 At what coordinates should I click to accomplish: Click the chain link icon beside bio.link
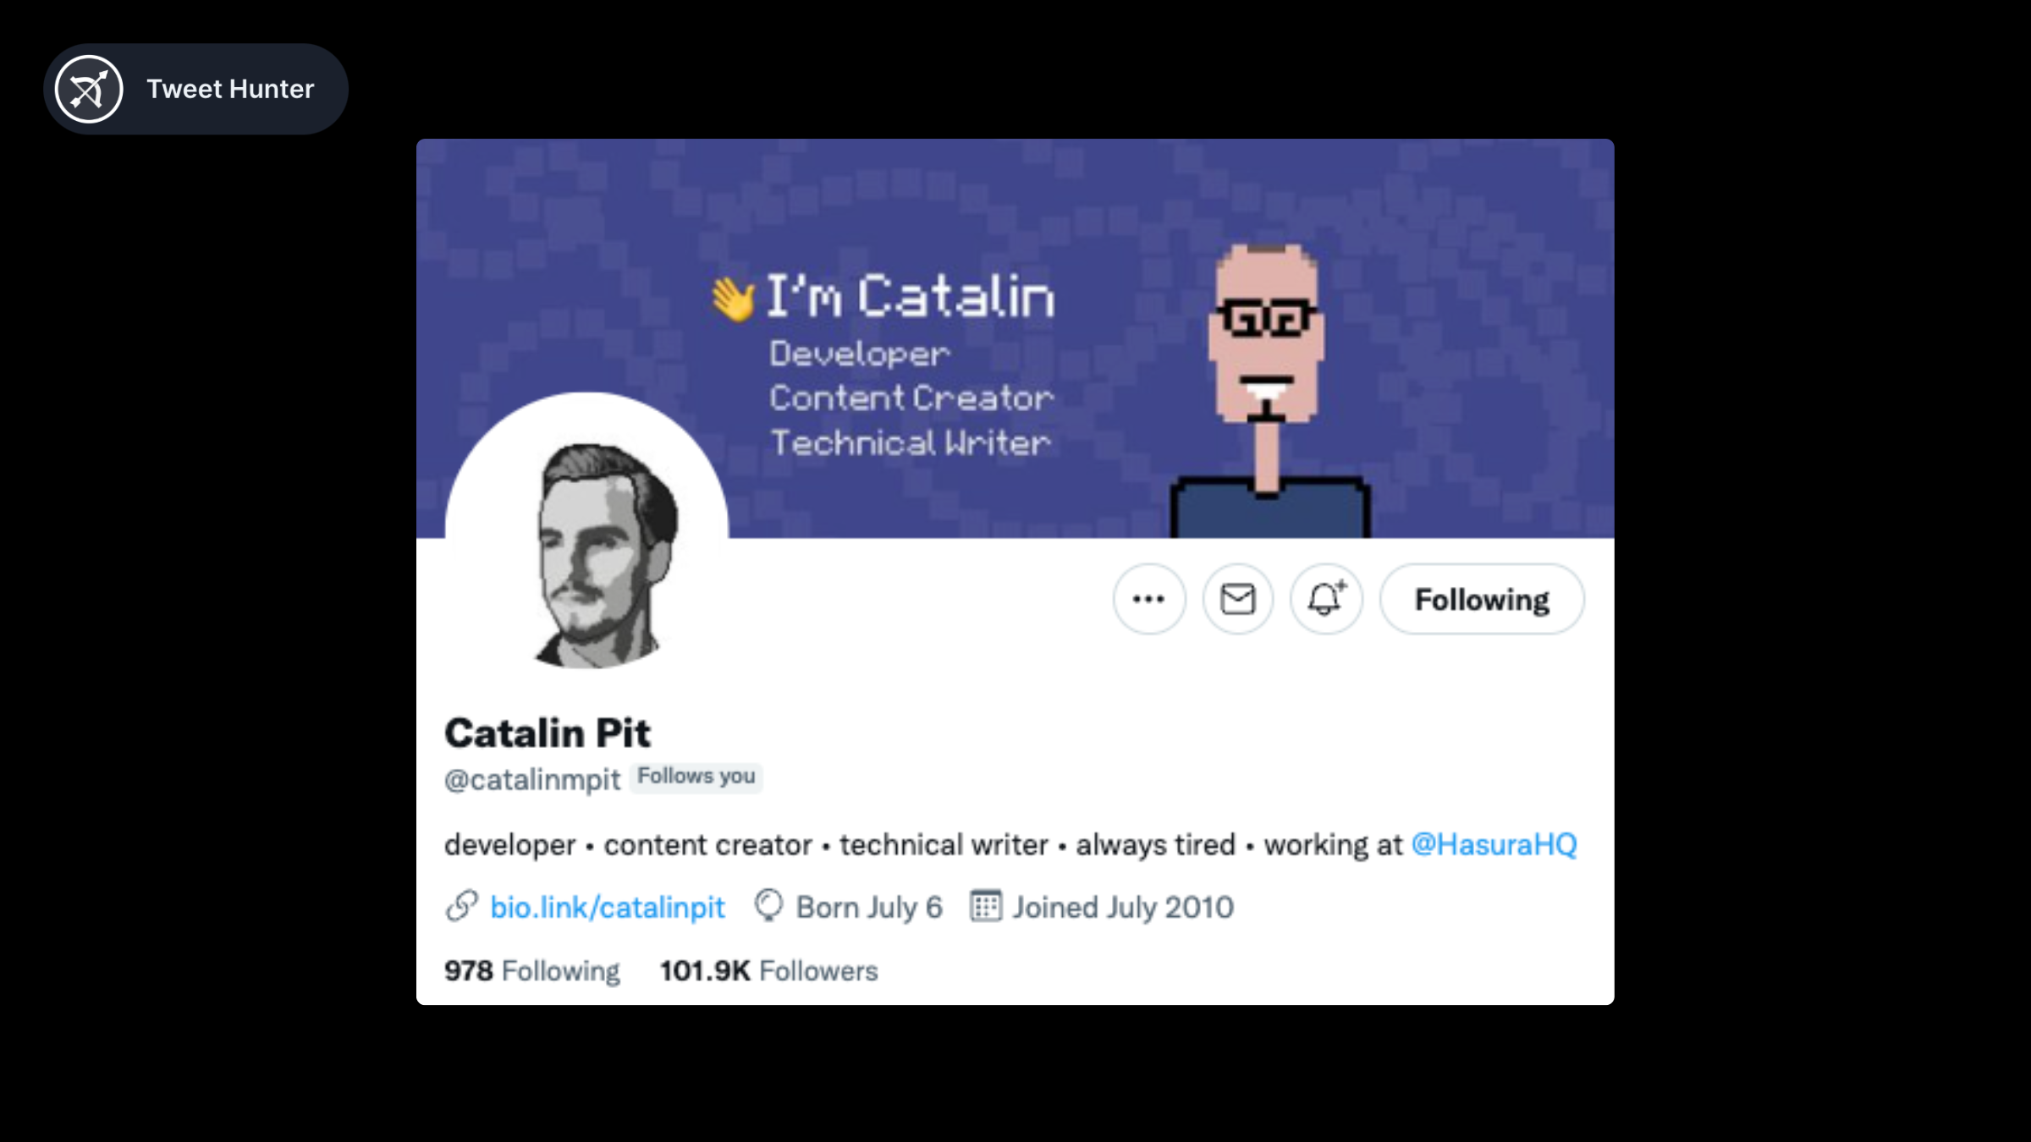(462, 906)
